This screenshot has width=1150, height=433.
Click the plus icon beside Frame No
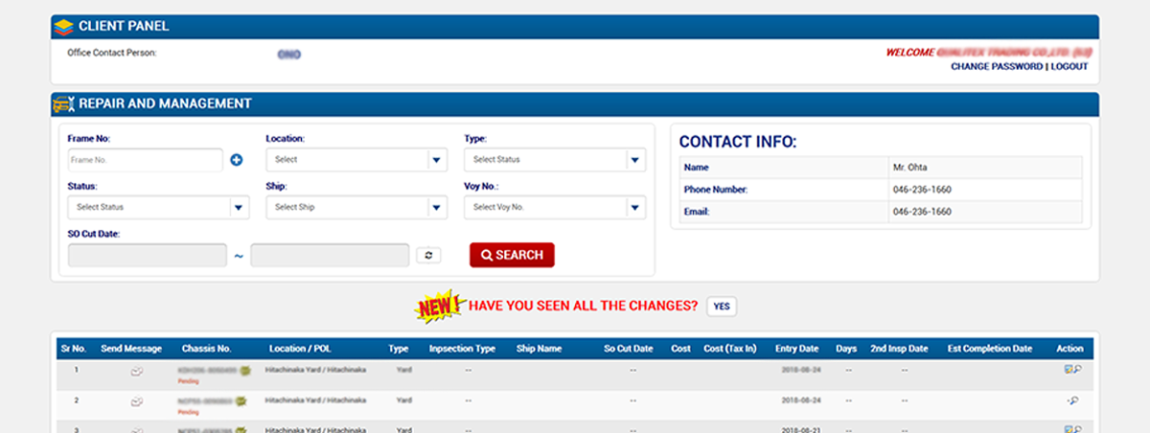point(237,160)
